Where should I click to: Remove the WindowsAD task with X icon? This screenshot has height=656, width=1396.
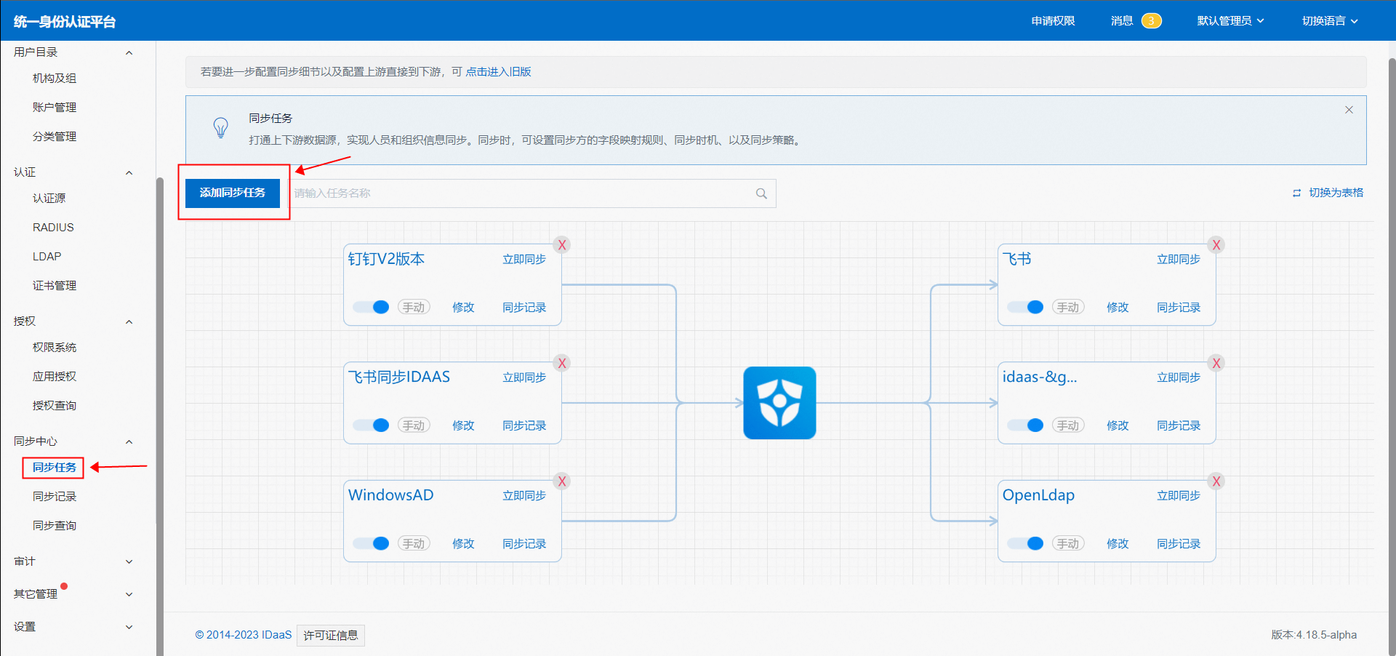pyautogui.click(x=561, y=481)
